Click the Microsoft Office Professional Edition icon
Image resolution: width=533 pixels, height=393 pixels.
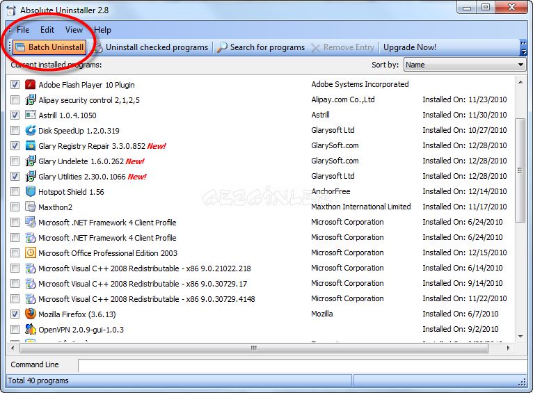pos(30,252)
